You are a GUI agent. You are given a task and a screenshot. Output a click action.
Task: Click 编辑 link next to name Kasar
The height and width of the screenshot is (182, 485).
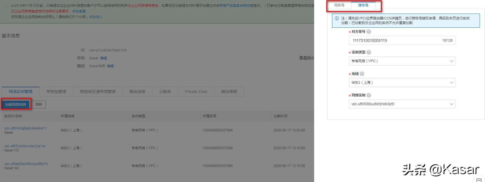(104, 58)
